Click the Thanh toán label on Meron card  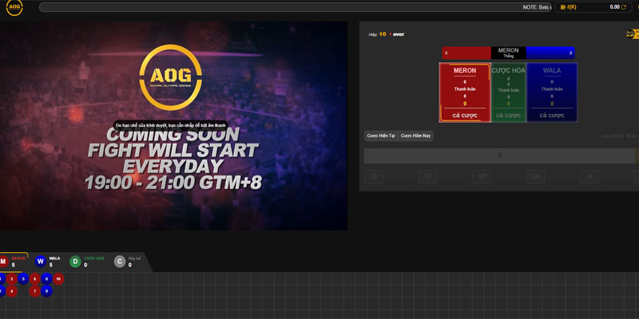(x=465, y=89)
